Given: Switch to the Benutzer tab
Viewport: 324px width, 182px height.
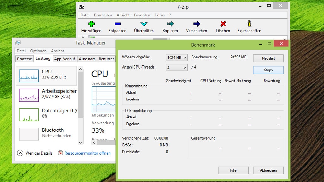Looking at the screenshot, I should point(106,59).
